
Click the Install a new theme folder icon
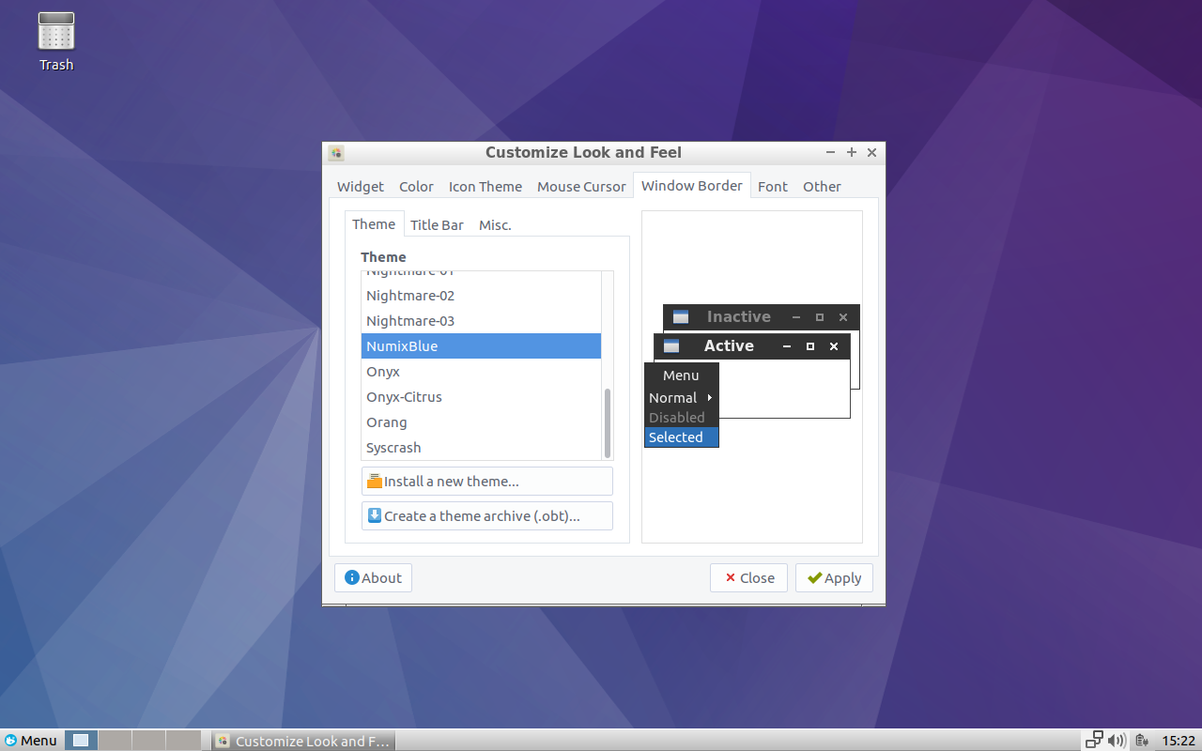(x=375, y=481)
